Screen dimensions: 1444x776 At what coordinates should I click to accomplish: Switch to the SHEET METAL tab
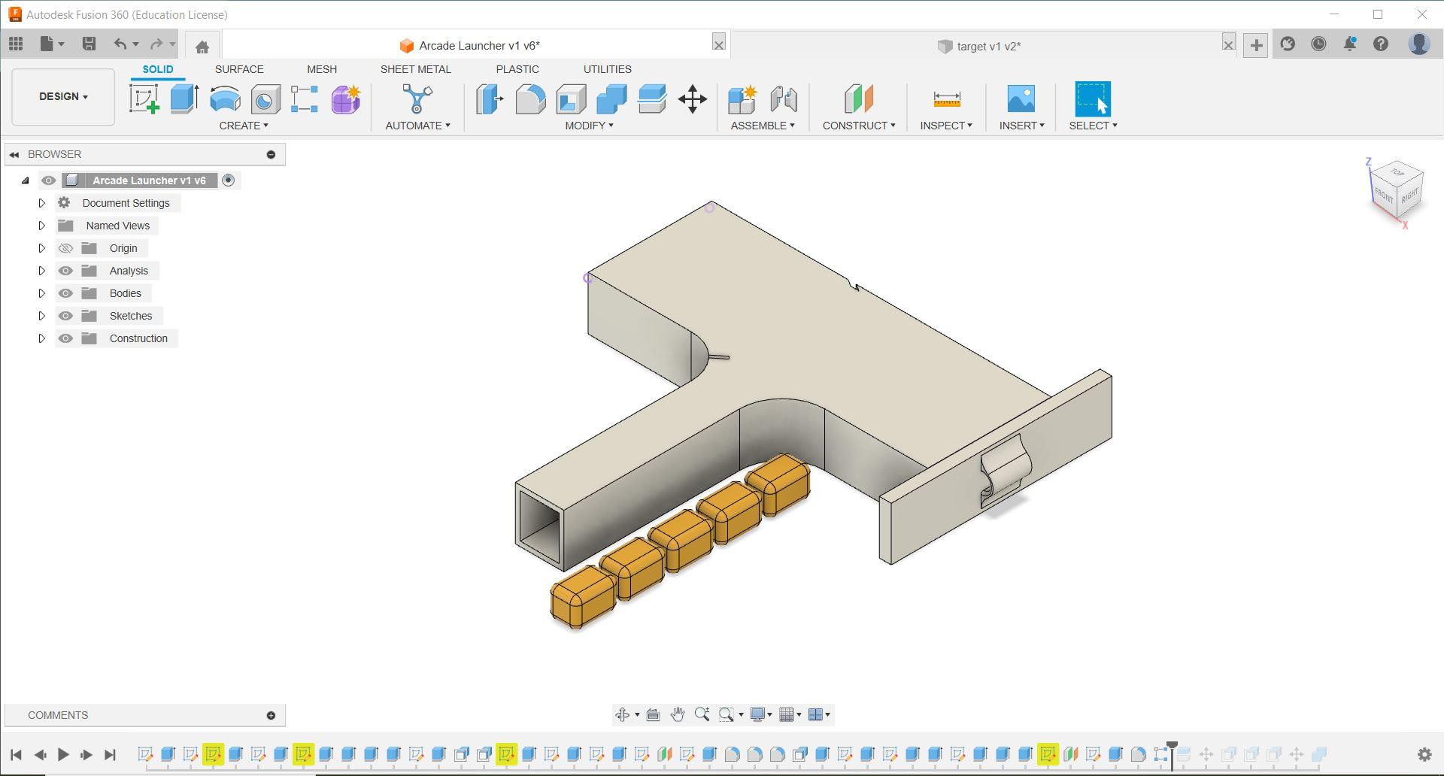click(x=416, y=69)
